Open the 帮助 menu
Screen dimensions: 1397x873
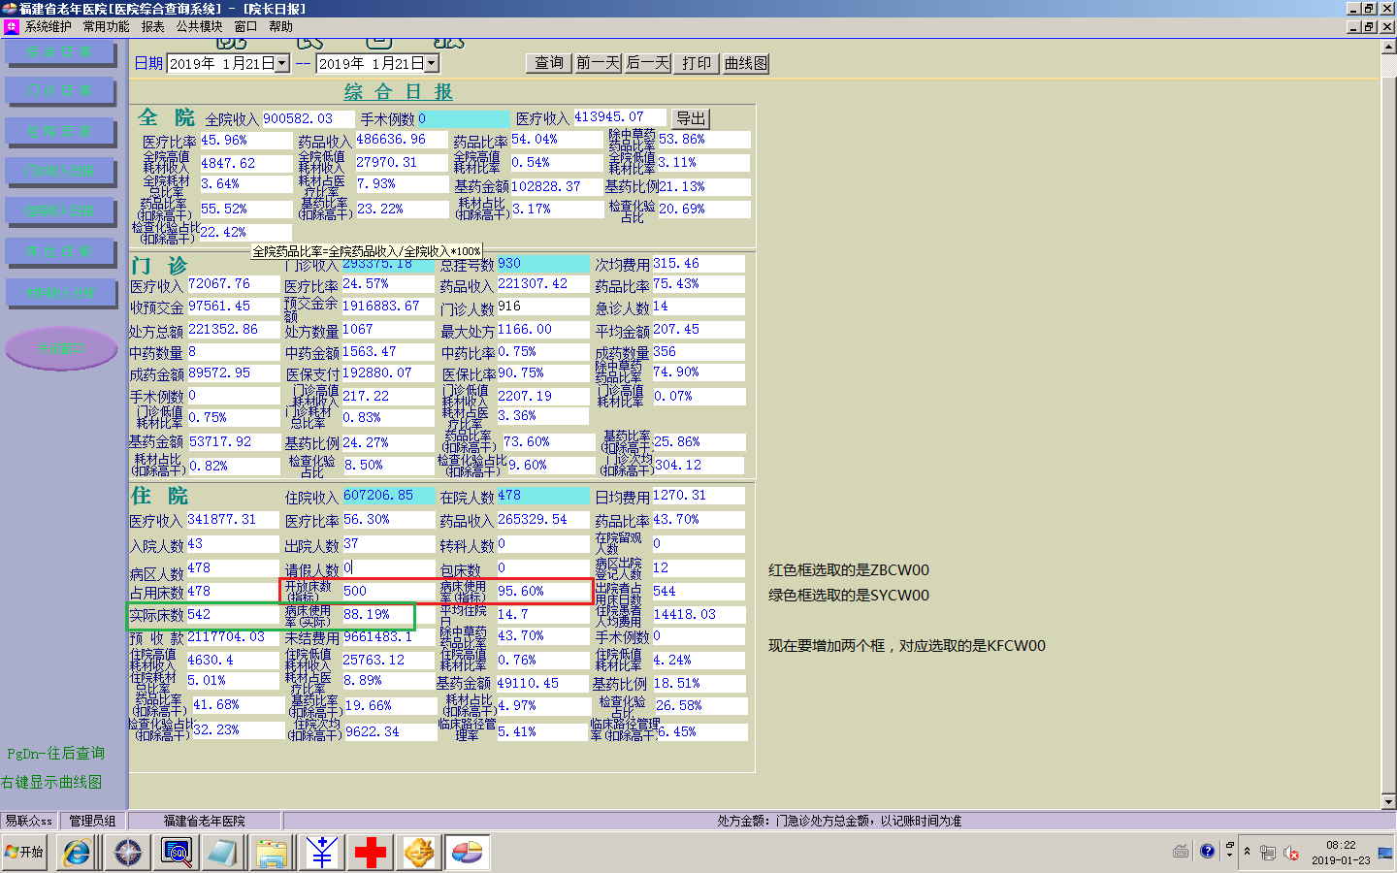281,27
